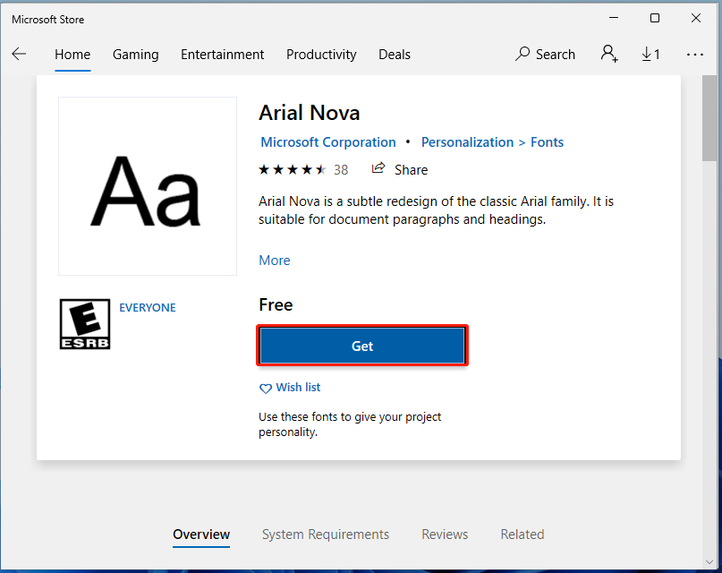
Task: Open the Microsoft Corporation publisher link
Action: click(x=328, y=142)
